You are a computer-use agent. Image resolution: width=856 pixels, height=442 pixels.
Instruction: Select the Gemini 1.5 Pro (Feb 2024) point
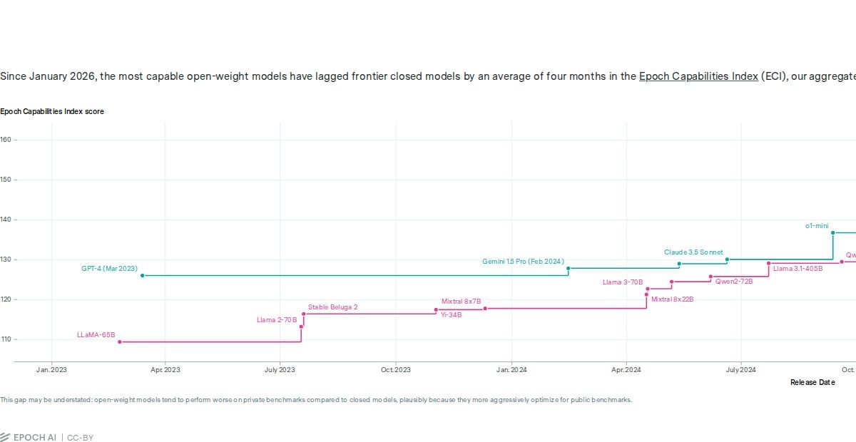(x=568, y=268)
